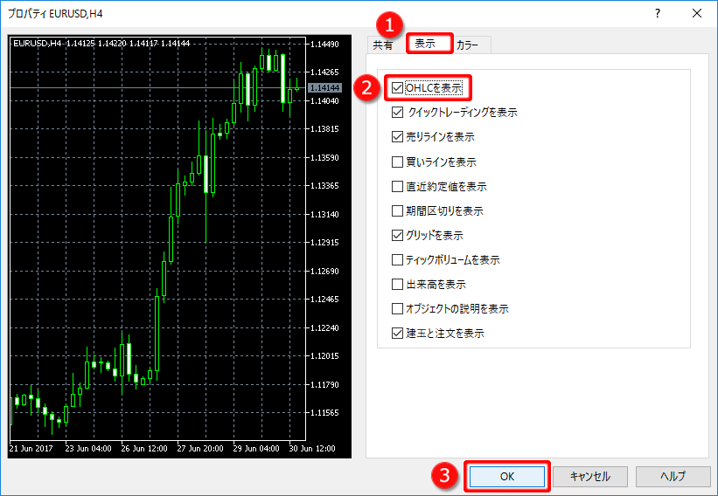718x496 pixels.
Task: Click the EURUSD chart preview area
Action: click(157, 245)
